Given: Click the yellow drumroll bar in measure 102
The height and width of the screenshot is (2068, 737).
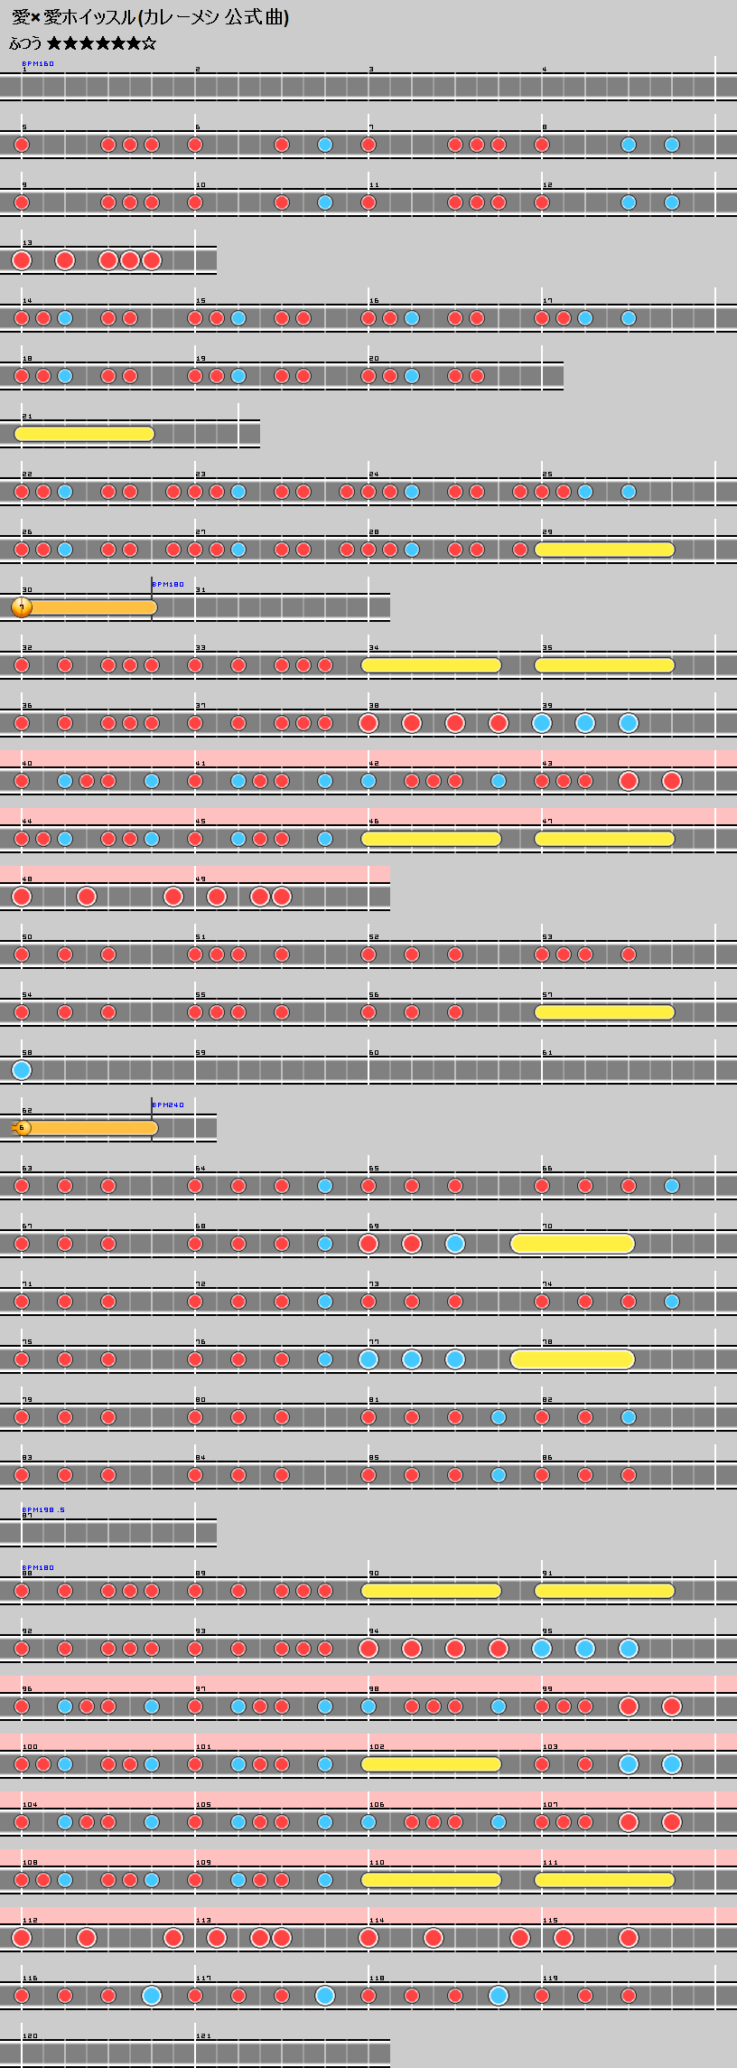Looking at the screenshot, I should tap(432, 1764).
